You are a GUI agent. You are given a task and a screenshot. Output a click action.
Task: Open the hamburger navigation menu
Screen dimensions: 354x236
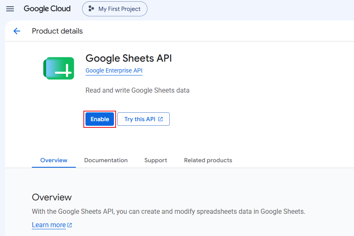point(10,9)
